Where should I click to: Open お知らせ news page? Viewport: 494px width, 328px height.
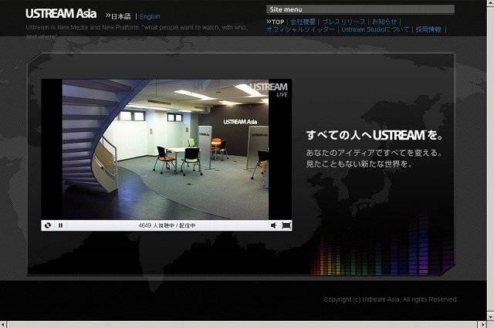(384, 22)
